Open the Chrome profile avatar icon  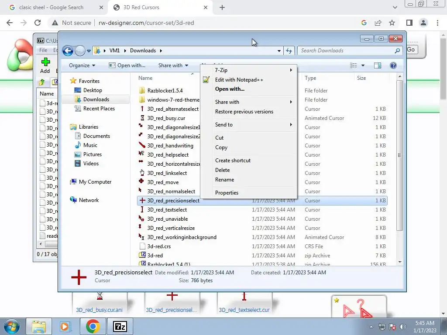pyautogui.click(x=423, y=23)
